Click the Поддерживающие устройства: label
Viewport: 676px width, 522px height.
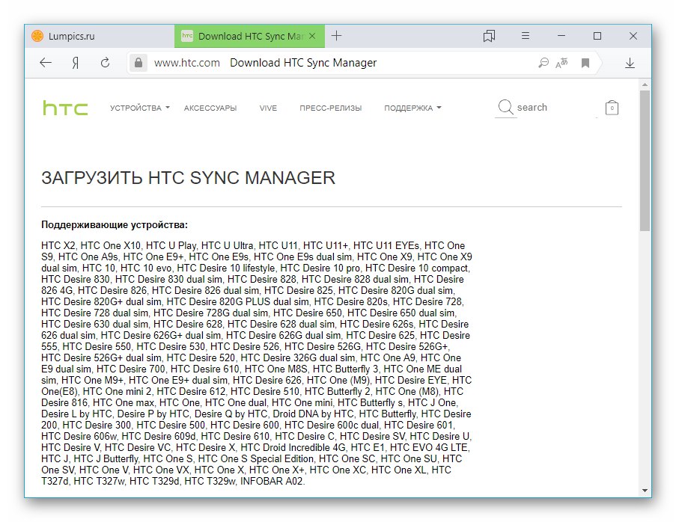(x=115, y=224)
